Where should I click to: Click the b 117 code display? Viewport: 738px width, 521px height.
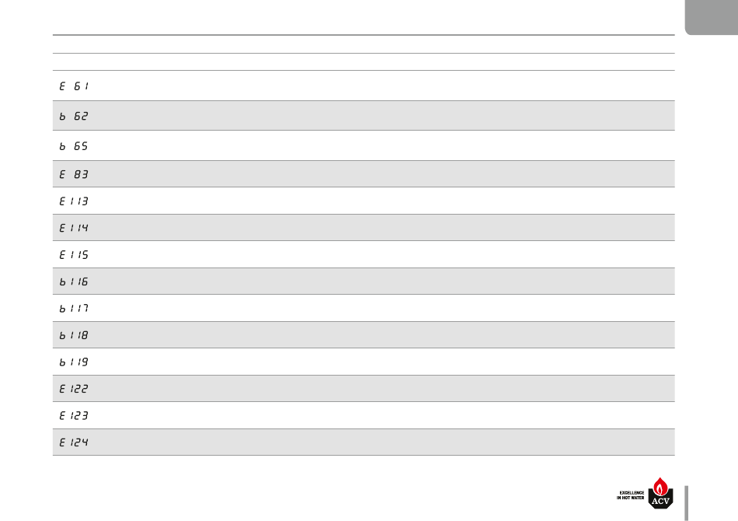(x=74, y=309)
